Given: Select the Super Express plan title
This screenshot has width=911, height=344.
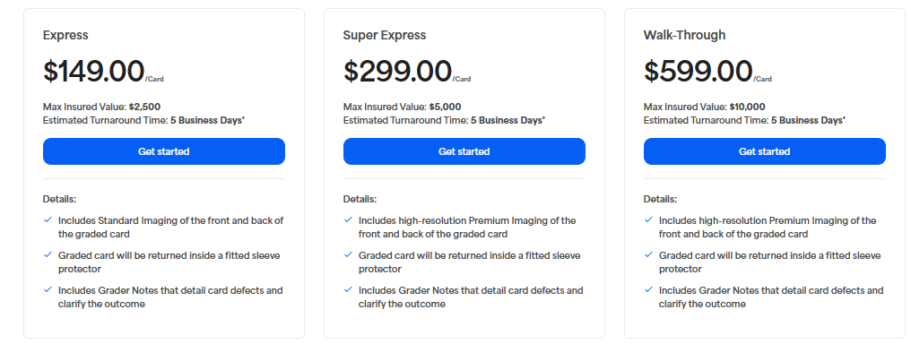Looking at the screenshot, I should (385, 36).
